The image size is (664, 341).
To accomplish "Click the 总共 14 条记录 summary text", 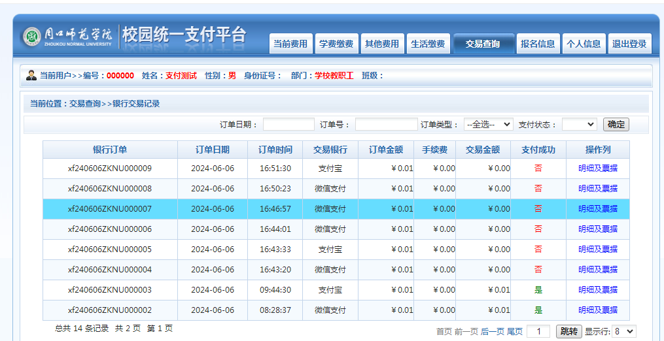I will tap(82, 329).
